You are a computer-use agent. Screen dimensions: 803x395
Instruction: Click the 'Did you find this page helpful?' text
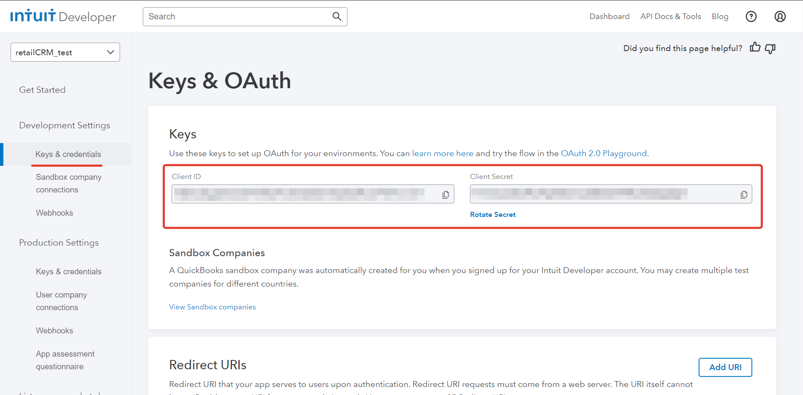[683, 48]
